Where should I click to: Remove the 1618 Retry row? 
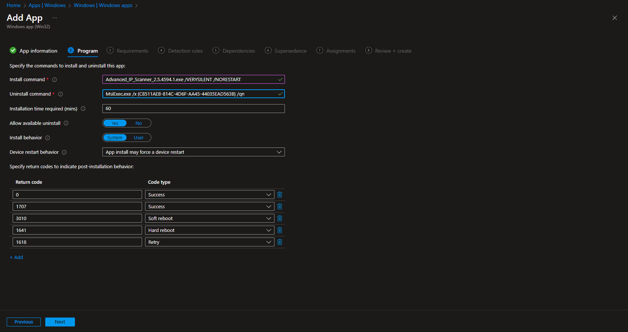click(280, 242)
